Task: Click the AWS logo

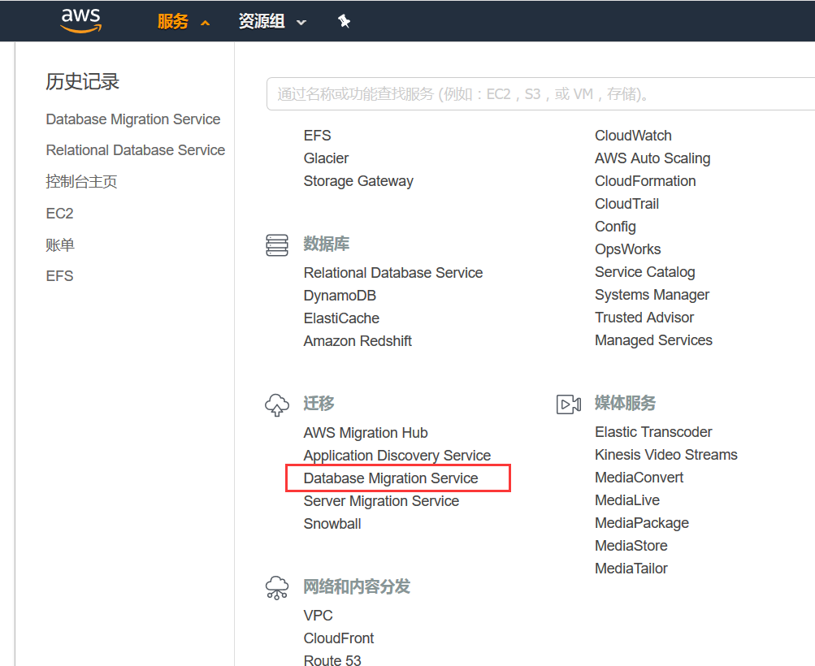Action: pos(80,21)
